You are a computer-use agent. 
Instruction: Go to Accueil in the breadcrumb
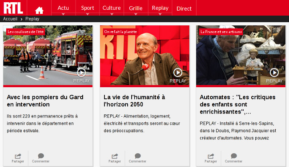(10, 19)
